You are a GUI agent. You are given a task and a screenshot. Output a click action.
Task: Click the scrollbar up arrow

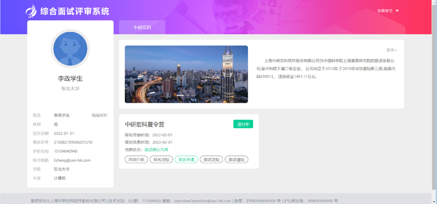(x=434, y=2)
